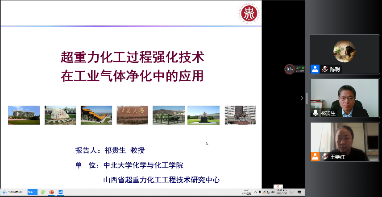Viewport: 382px width, 197px height.
Task: Open the volume icon in the system tray
Action: (x=273, y=192)
